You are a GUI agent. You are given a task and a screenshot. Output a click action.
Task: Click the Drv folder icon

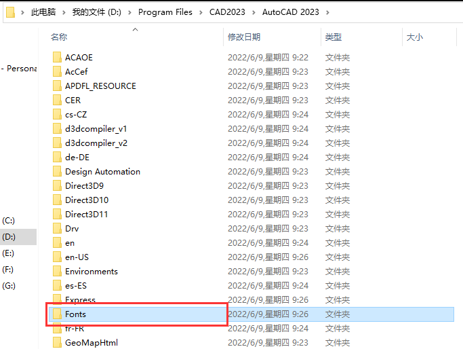[x=57, y=229]
